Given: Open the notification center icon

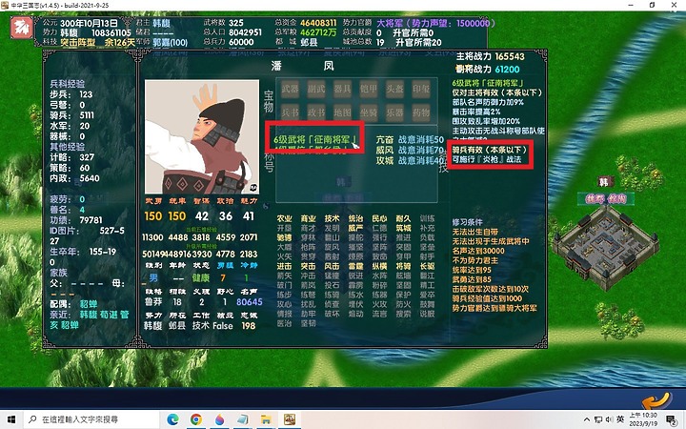Looking at the screenshot, I should coord(672,419).
